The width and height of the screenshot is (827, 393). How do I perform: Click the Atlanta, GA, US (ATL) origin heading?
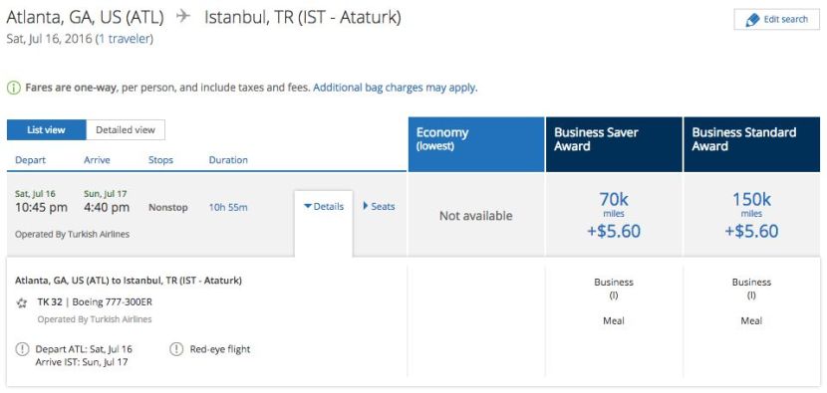tap(85, 17)
